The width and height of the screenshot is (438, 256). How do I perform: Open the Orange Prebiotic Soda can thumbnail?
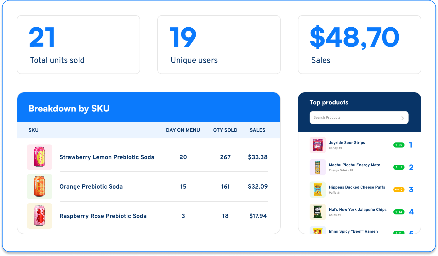pyautogui.click(x=40, y=187)
